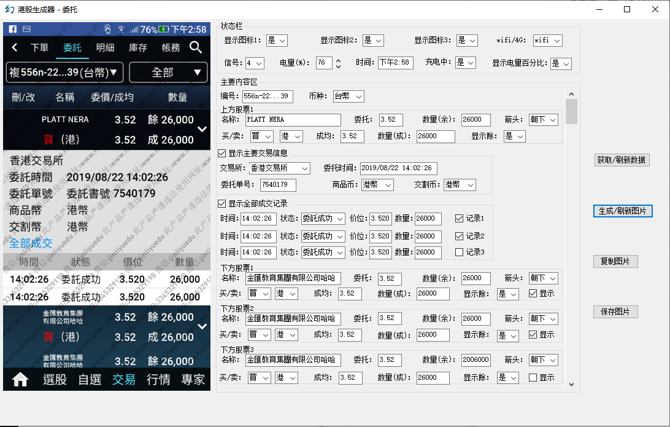This screenshot has height=427, width=670.
Task: Click the wifi signal icon in status bar
Action: [x=121, y=29]
